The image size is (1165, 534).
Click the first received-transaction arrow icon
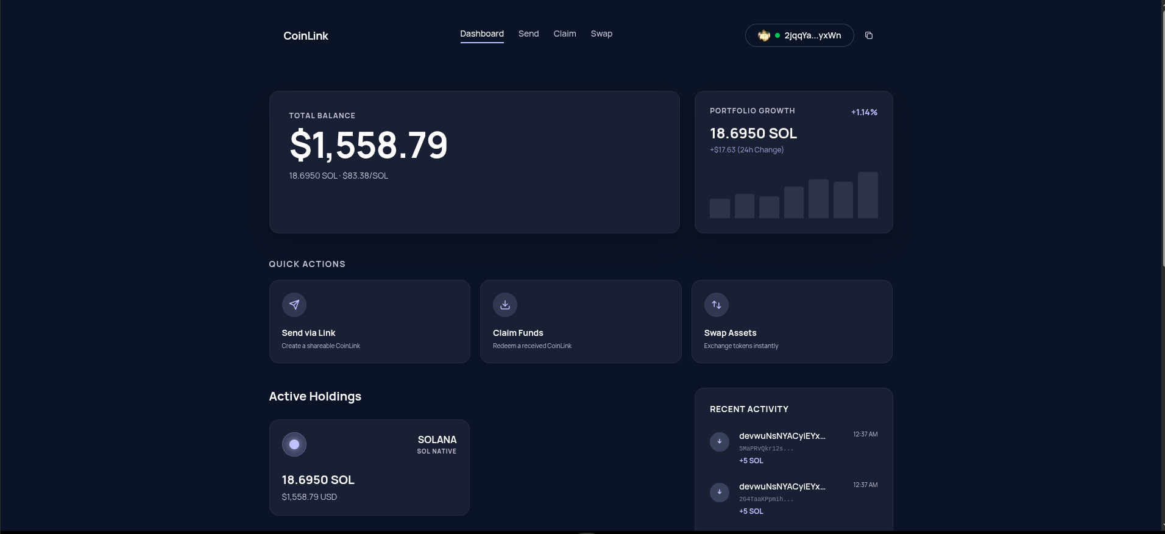720,441
